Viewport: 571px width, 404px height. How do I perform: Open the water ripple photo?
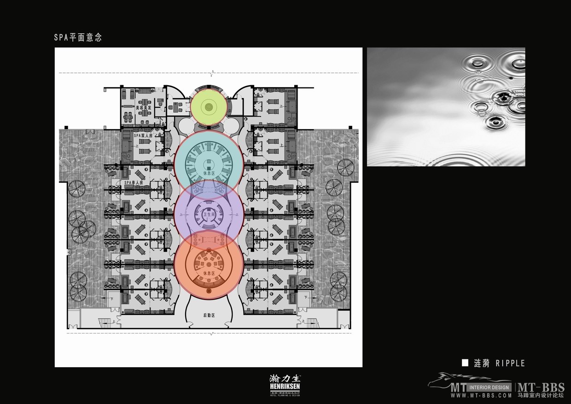446,107
